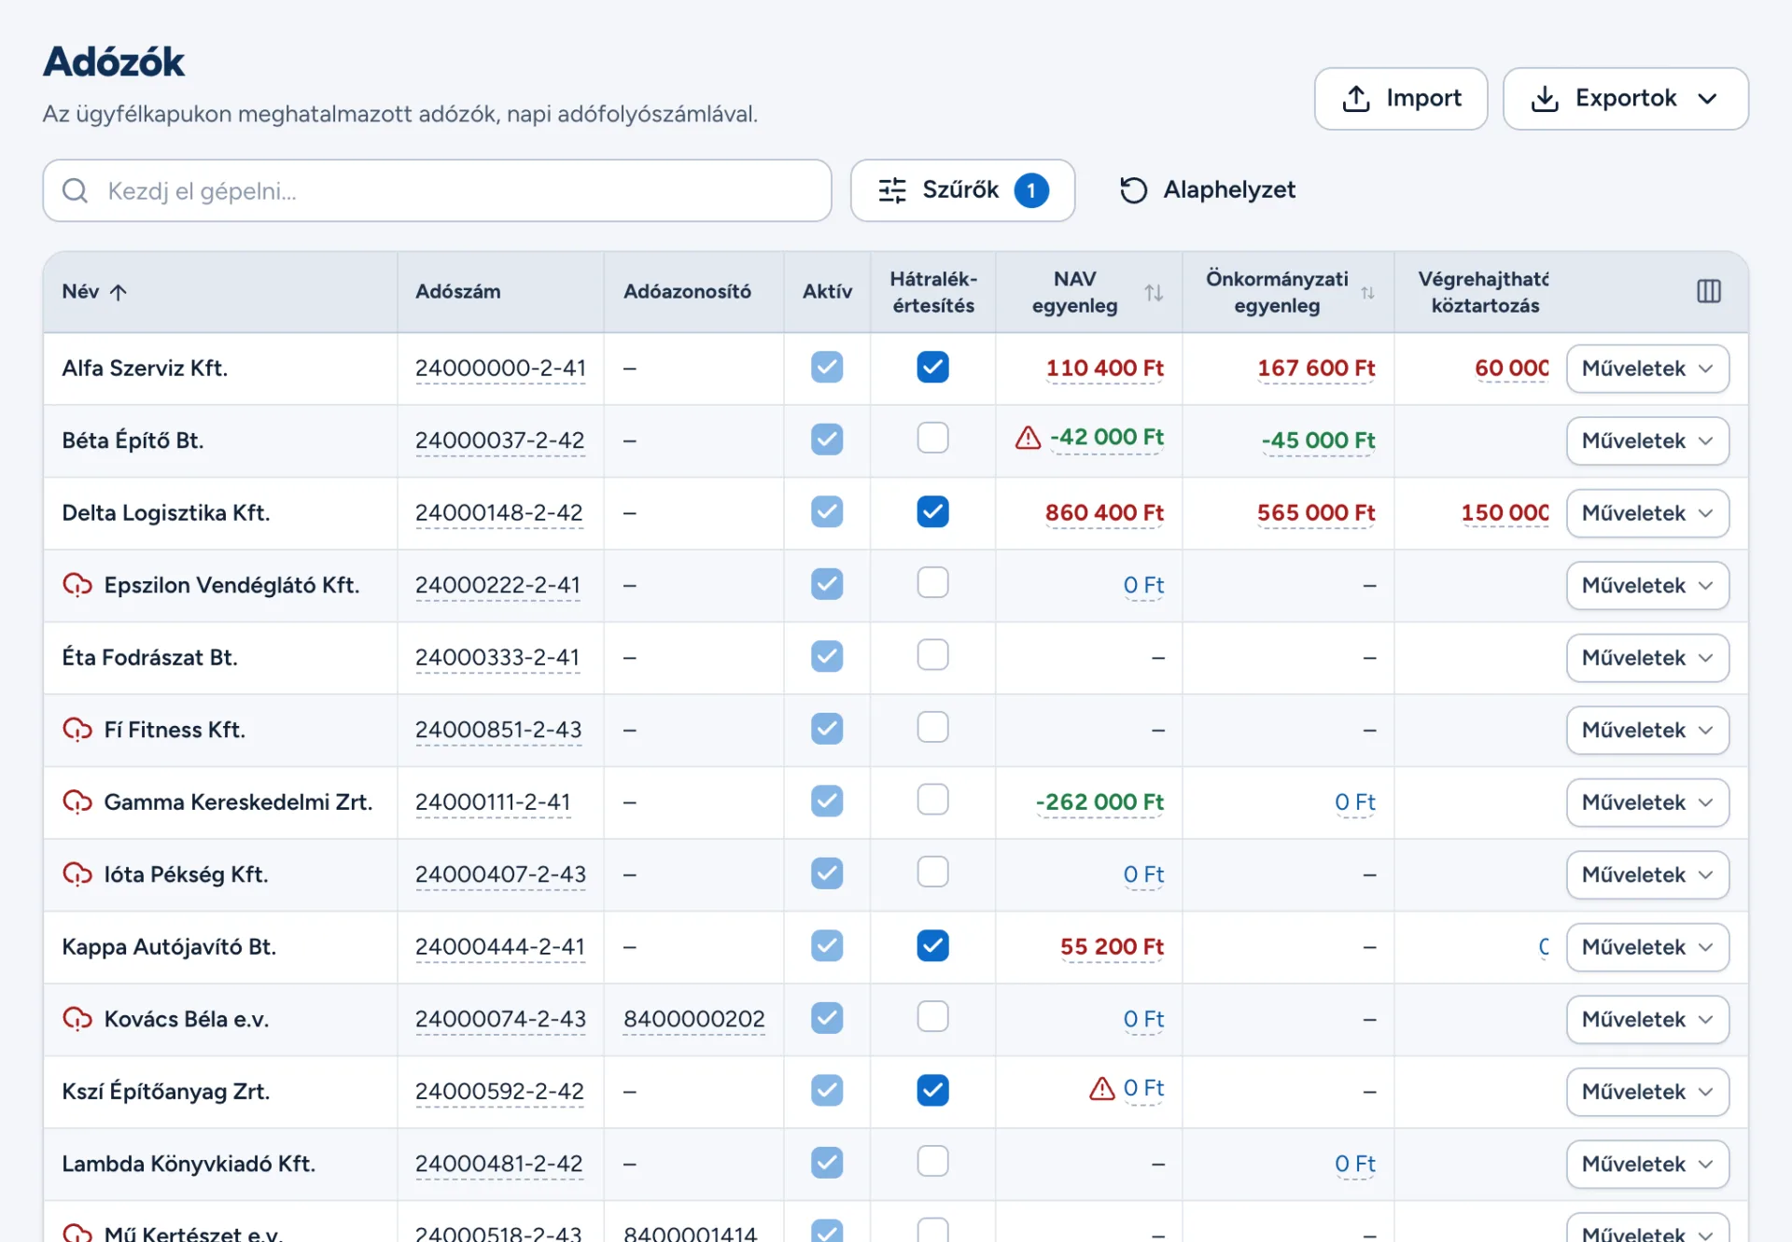Click the -262 000 Ft balance for Gamma
Image resolution: width=1792 pixels, height=1242 pixels.
coord(1099,802)
